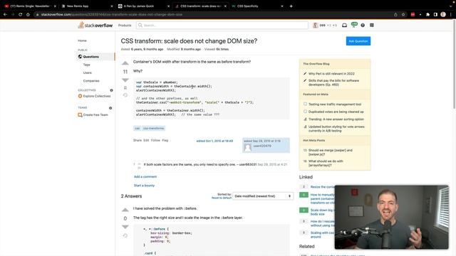Go to browser home button
456x256 pixels.
pyautogui.click(x=28, y=14)
